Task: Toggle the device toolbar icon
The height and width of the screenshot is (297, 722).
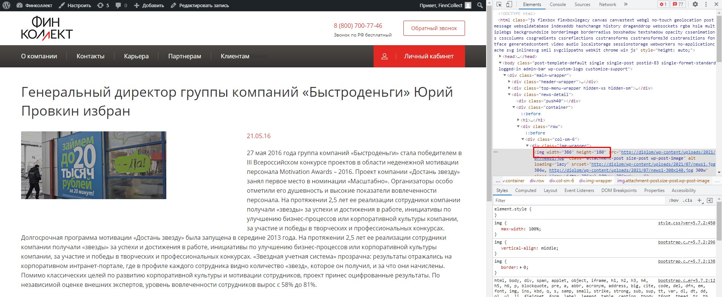Action: 509,5
